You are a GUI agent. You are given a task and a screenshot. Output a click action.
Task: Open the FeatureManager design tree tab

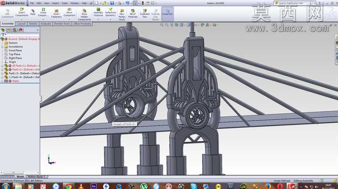click(x=3, y=30)
